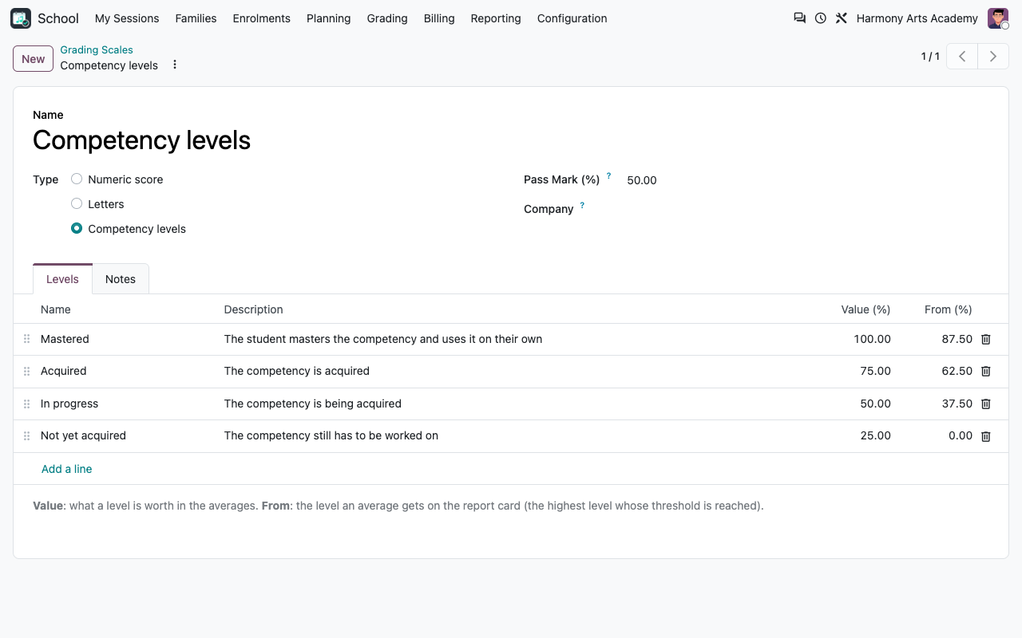1022x638 pixels.
Task: Grab the Acquired row drag handle
Action: point(26,372)
